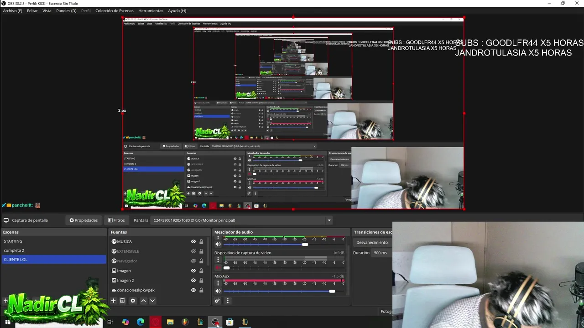584x328 pixels.
Task: Open Desvanecimiento transition dropdown
Action: pyautogui.click(x=373, y=243)
